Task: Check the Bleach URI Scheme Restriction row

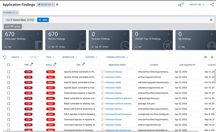Action: click(8, 109)
